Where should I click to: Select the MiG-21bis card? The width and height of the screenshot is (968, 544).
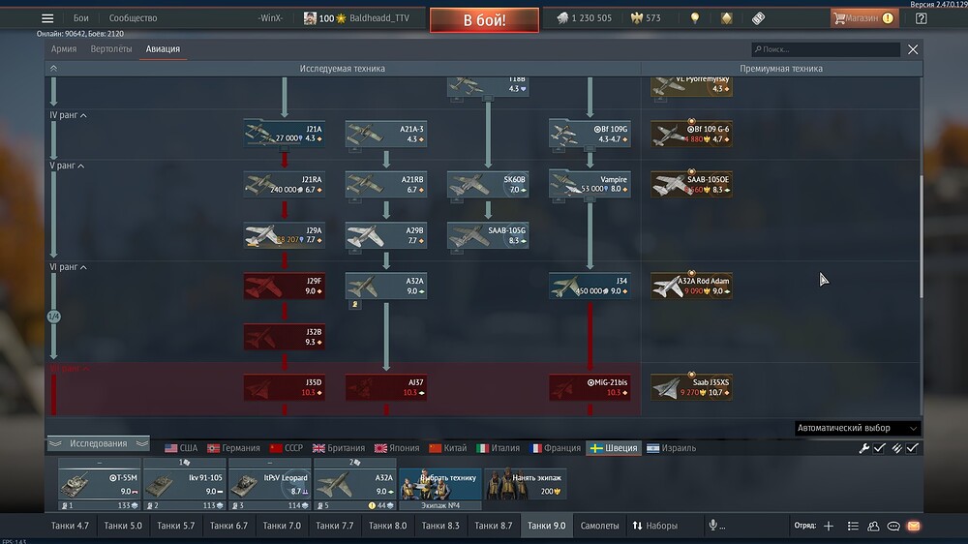point(590,387)
